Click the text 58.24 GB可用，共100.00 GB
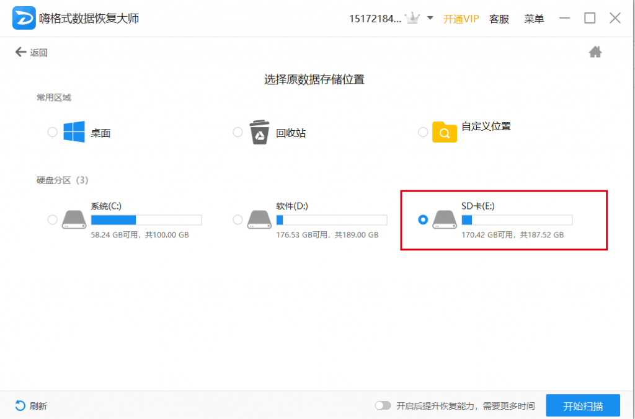The height and width of the screenshot is (419, 635). [140, 235]
